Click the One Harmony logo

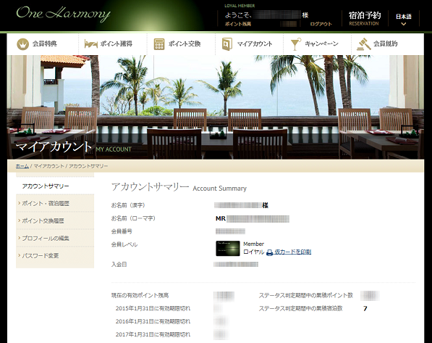(x=63, y=14)
